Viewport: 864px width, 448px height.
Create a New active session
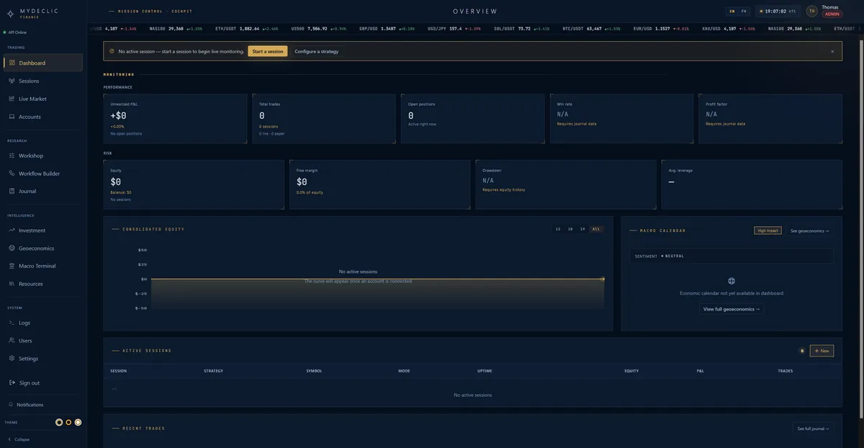[x=822, y=351]
